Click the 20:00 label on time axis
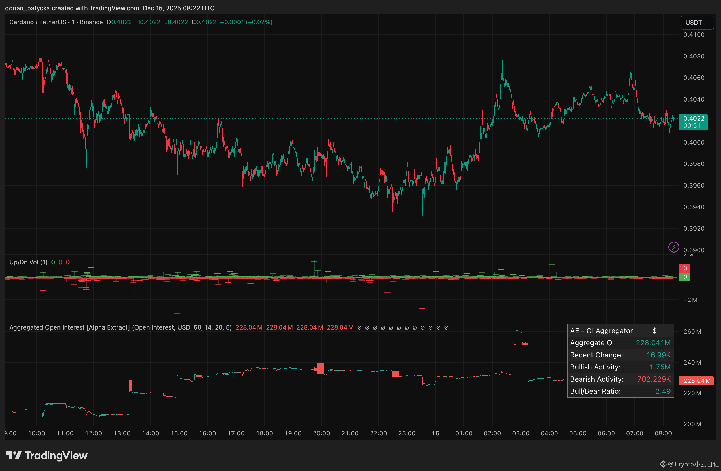 tap(321, 433)
